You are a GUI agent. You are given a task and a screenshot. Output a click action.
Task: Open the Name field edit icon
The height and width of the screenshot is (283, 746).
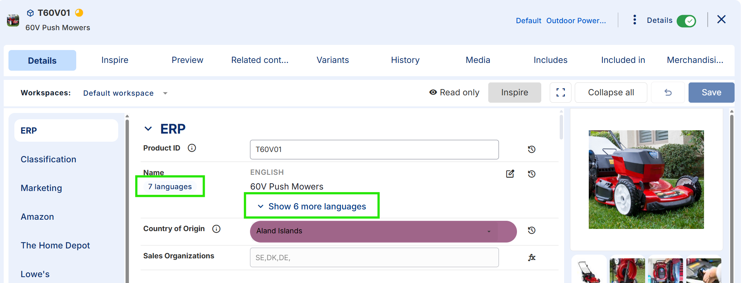(510, 174)
